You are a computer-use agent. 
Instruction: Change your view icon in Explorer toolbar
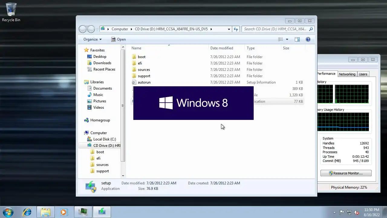(281, 39)
